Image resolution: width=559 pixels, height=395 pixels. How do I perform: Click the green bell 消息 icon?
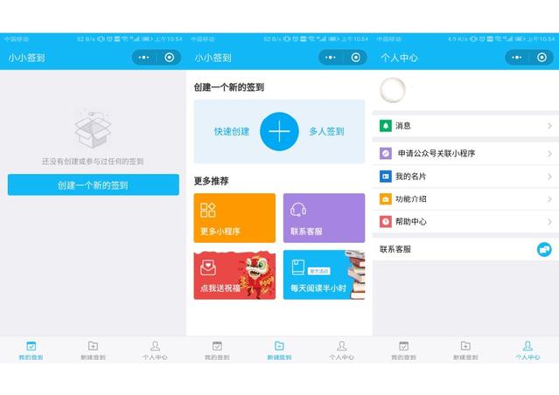point(386,126)
